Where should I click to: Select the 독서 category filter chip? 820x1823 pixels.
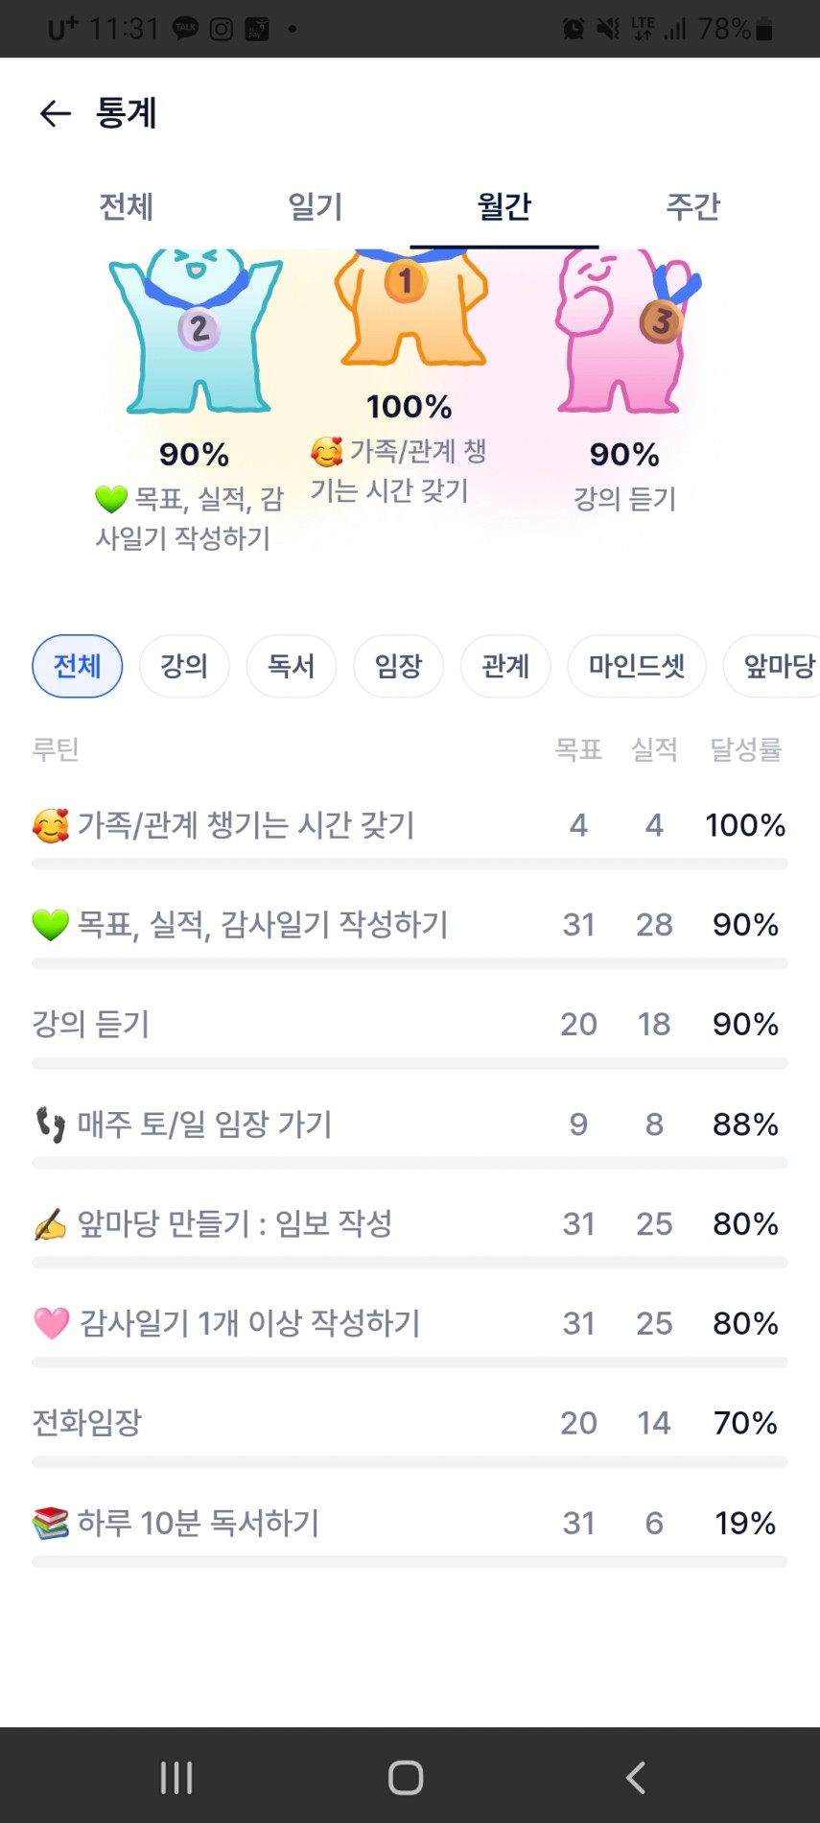pos(291,666)
